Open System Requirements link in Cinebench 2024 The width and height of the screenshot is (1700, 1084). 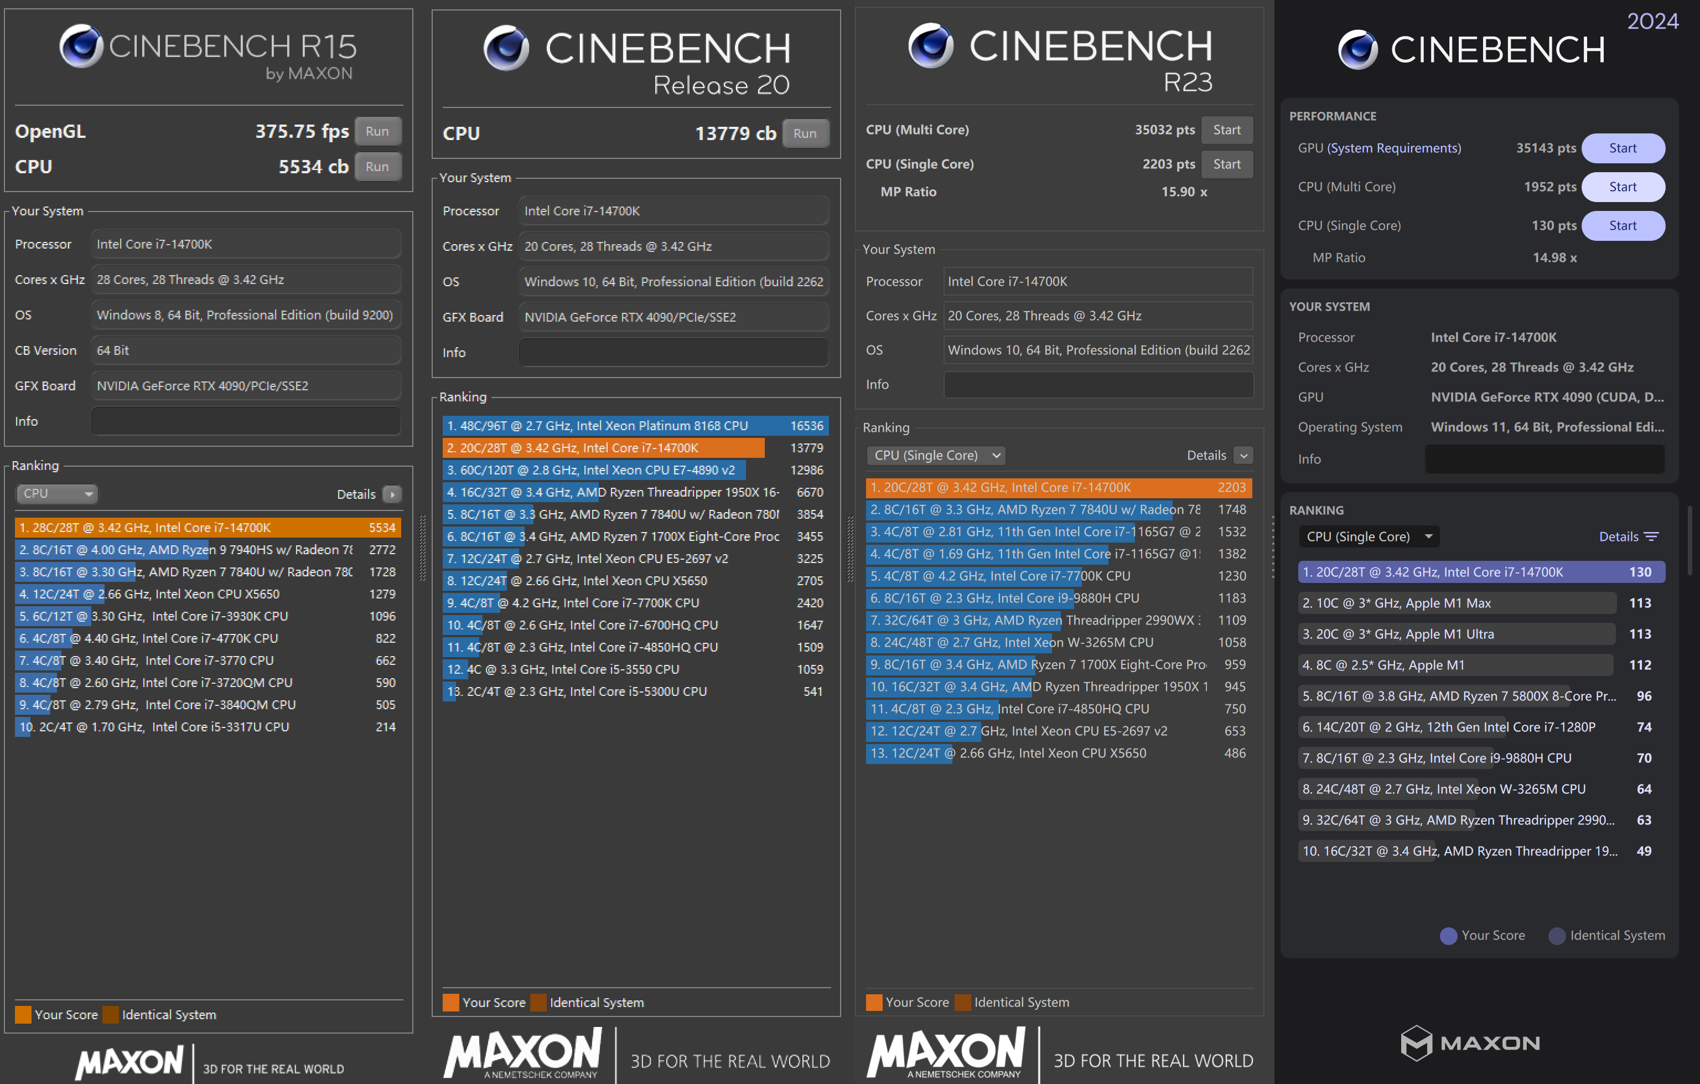coord(1393,148)
